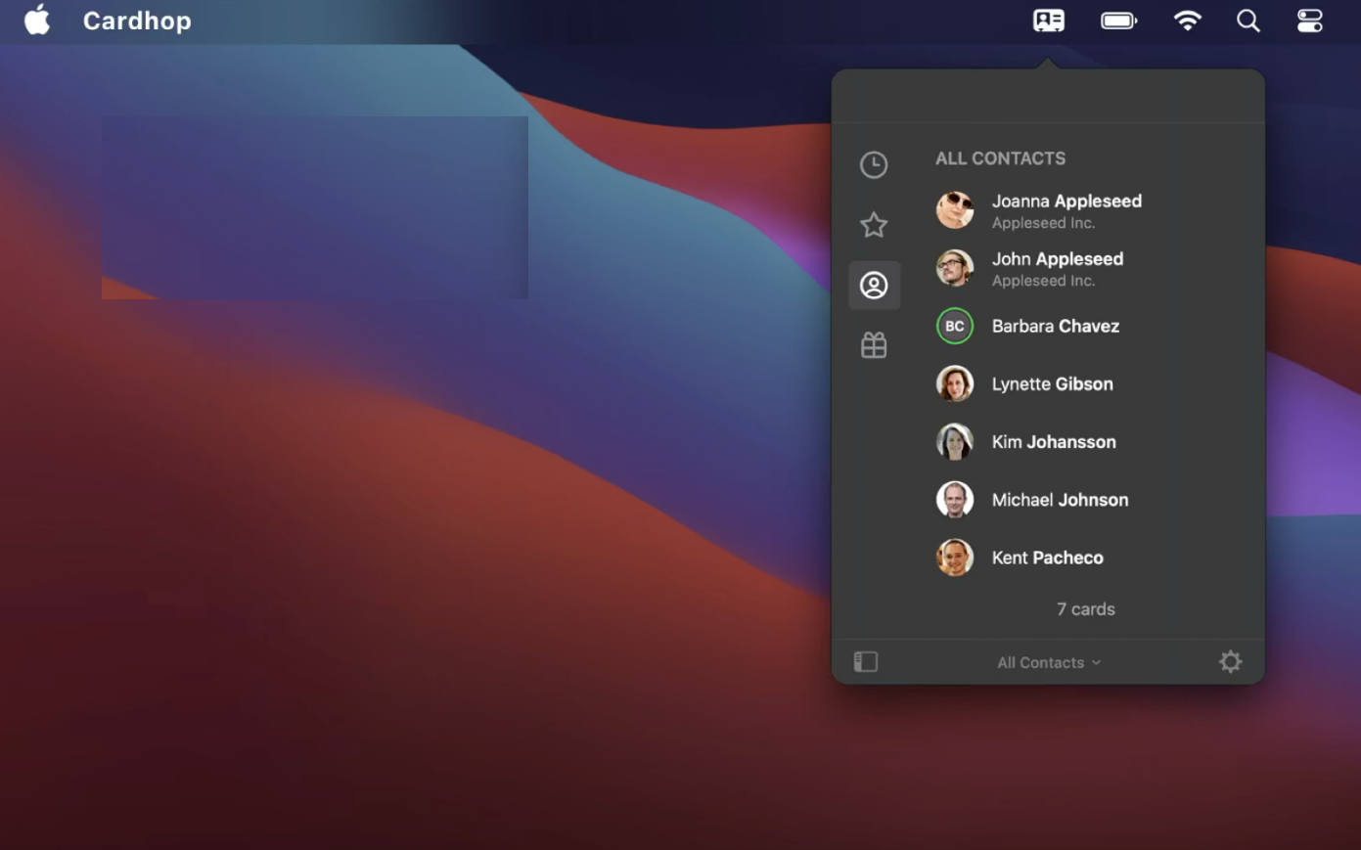This screenshot has height=850, width=1361.
Task: Open the battery status in menu bar
Action: (x=1119, y=21)
